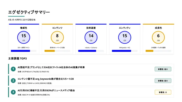Screen dimensions: 182x102
Task: Click the indicator line mentioning 目標25%
Action: pos(34,95)
